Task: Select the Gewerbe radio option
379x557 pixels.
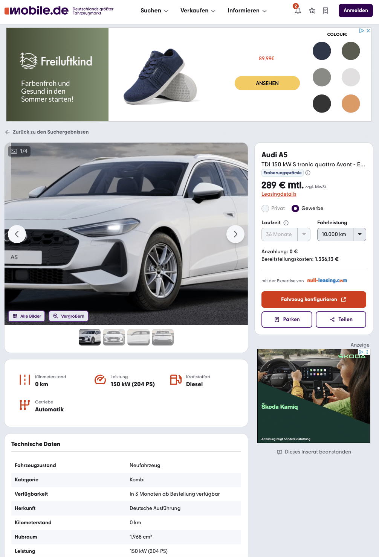Action: [295, 208]
